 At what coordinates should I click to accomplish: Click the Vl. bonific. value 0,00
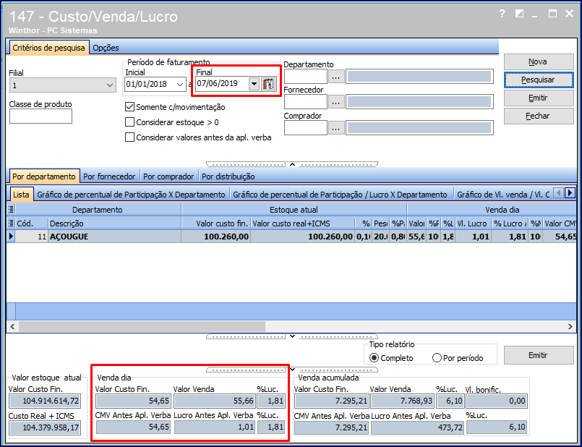pos(497,401)
